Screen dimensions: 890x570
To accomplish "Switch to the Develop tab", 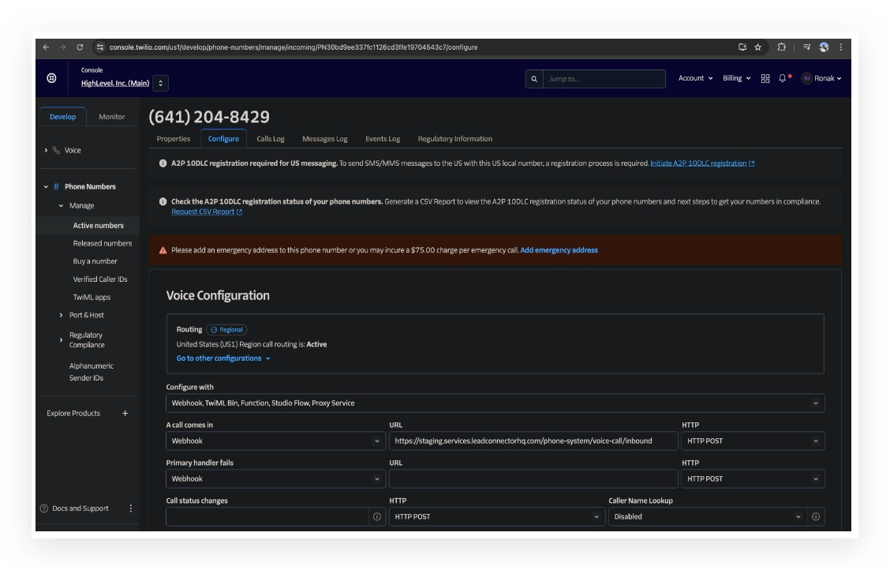I will coord(62,116).
